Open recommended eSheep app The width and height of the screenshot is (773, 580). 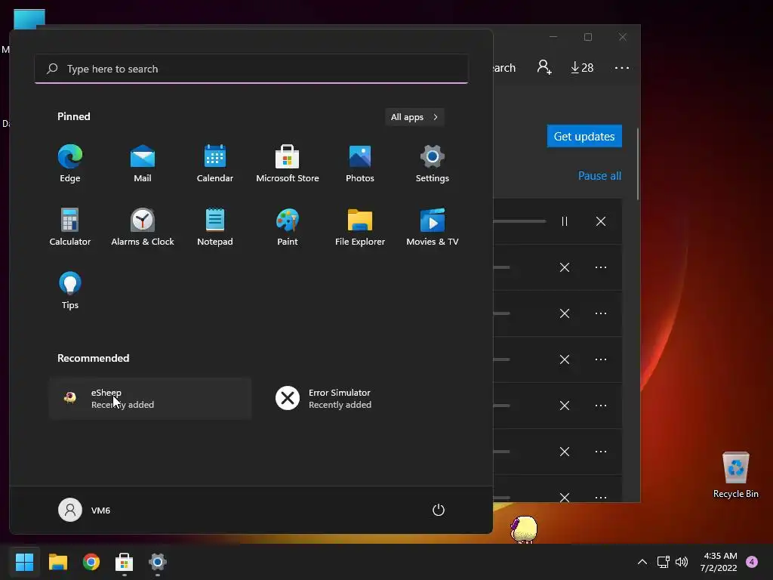coord(150,399)
